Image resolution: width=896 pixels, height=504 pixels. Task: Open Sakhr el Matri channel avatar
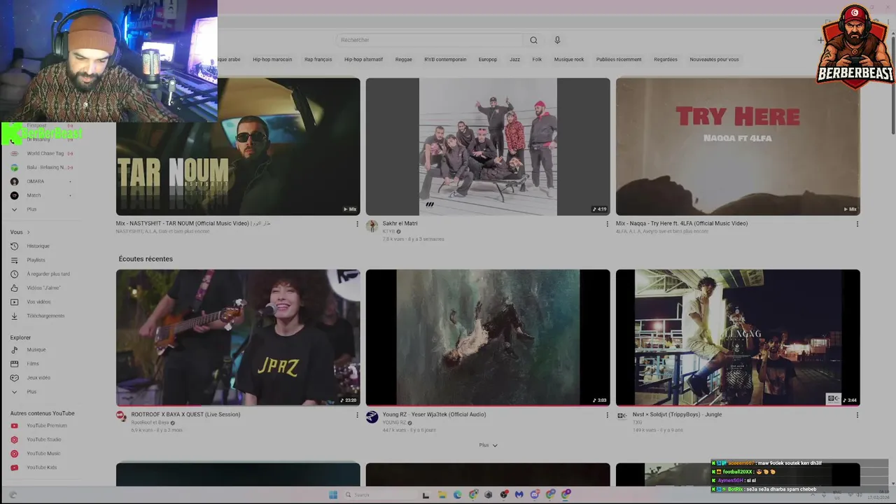click(x=372, y=226)
